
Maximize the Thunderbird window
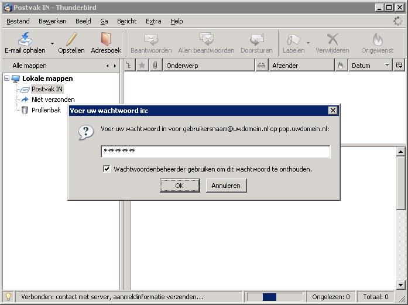389,8
